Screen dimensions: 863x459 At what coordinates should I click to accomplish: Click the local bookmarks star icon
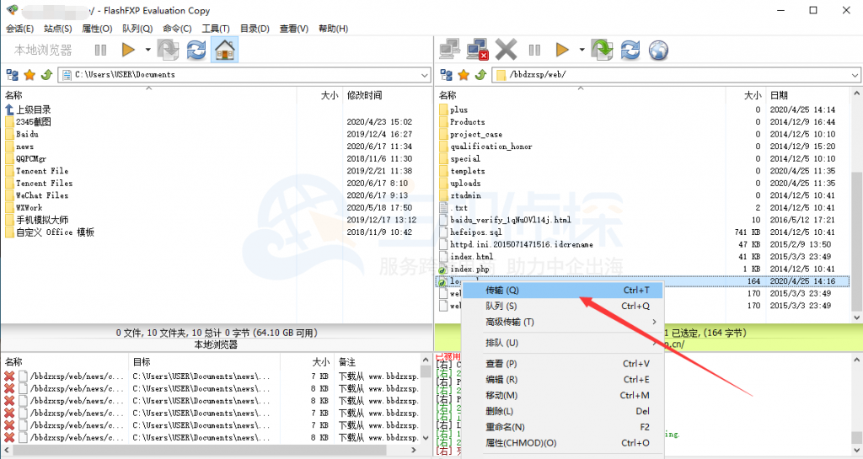click(29, 75)
